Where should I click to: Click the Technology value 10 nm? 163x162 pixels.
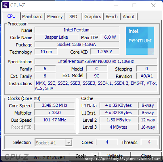pyautogui.click(x=46, y=52)
